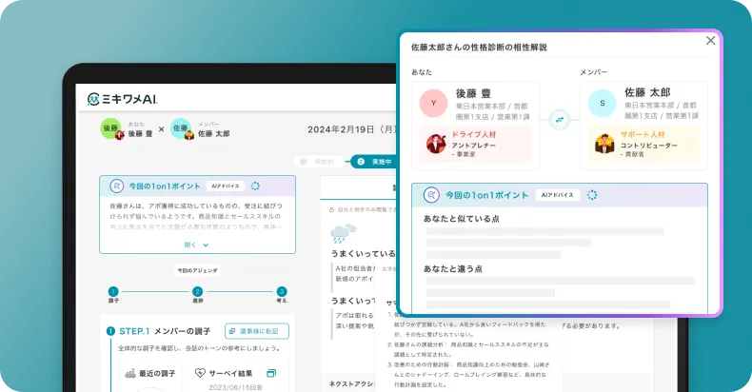Click the 実施中 status step pill
Screen dimensions: 752x392
(374, 162)
